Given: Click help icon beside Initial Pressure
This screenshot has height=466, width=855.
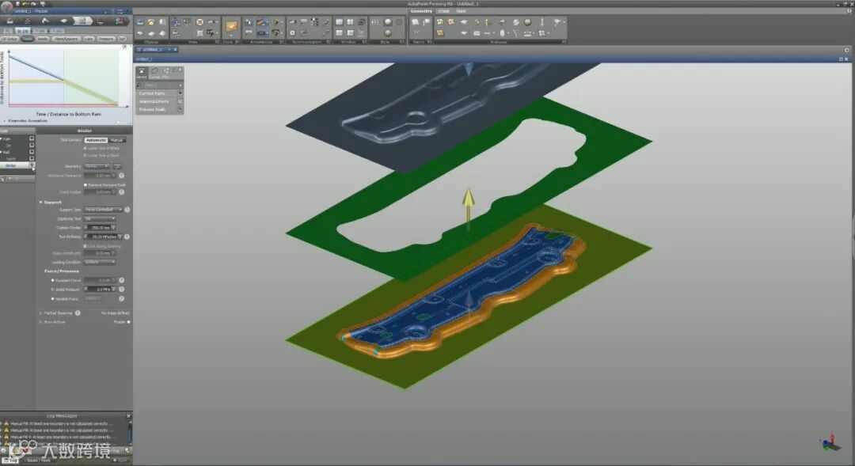Looking at the screenshot, I should click(x=122, y=289).
